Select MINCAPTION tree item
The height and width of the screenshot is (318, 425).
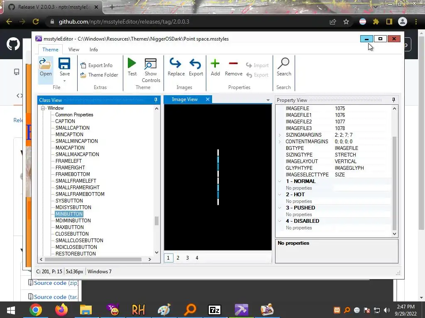click(69, 135)
